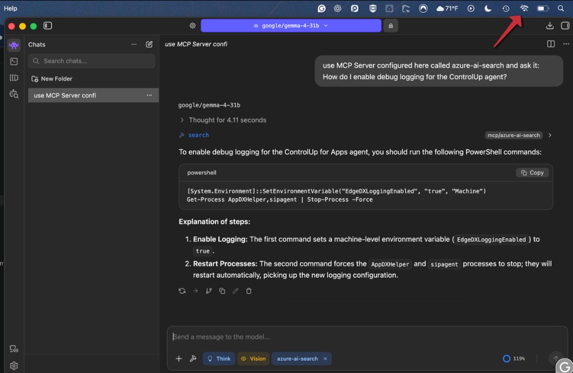573x373 pixels.
Task: Open the My Models library sidebar icon
Action: click(14, 77)
